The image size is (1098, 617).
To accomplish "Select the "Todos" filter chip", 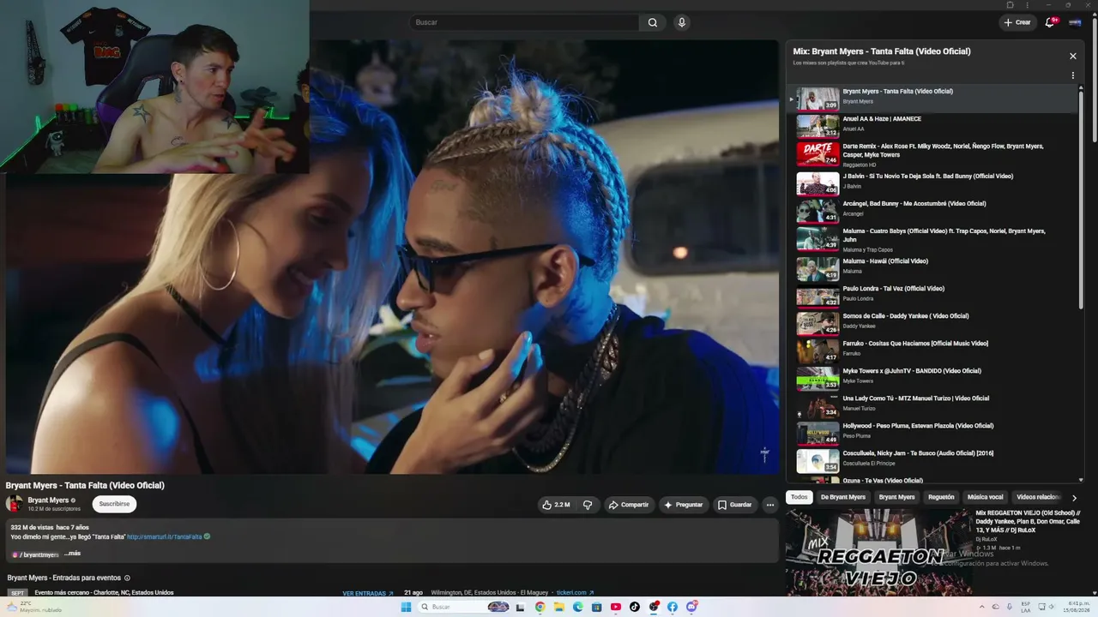I will (x=799, y=497).
